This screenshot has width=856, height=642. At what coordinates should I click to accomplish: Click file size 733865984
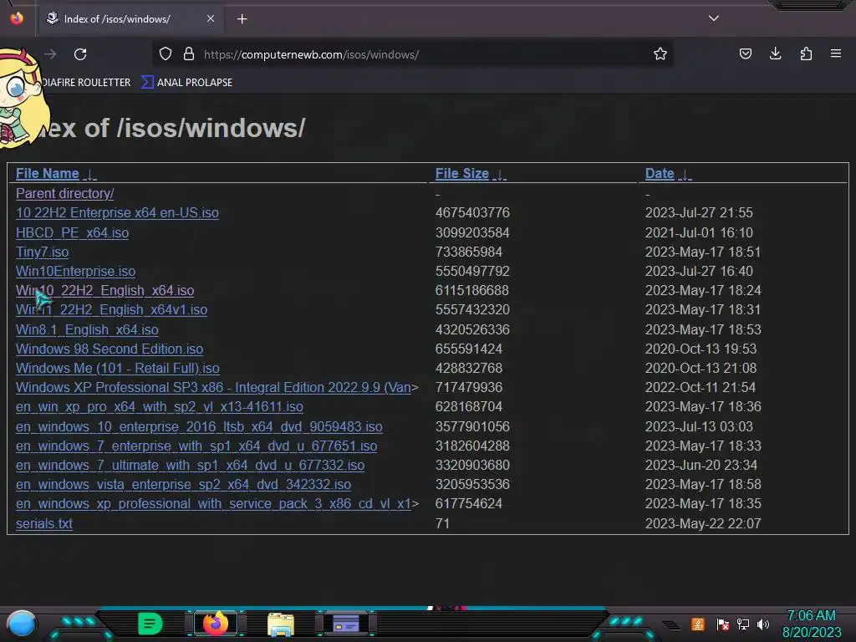(468, 252)
